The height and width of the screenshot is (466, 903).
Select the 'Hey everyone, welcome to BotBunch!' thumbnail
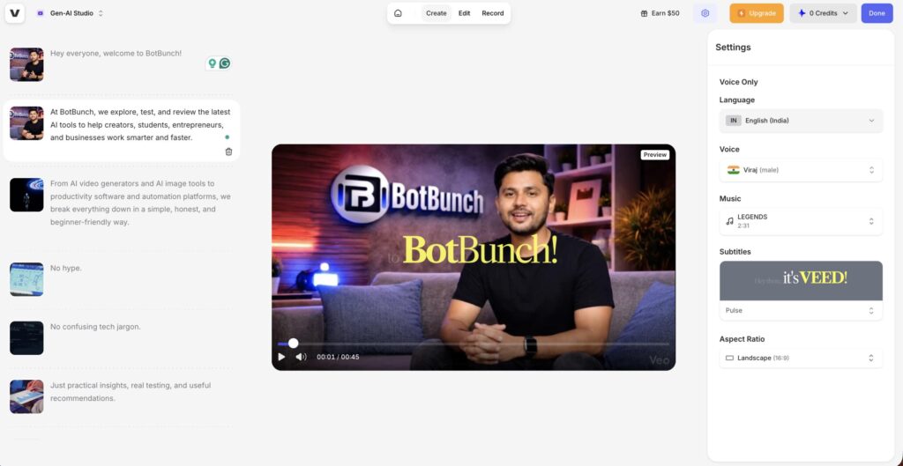click(26, 64)
